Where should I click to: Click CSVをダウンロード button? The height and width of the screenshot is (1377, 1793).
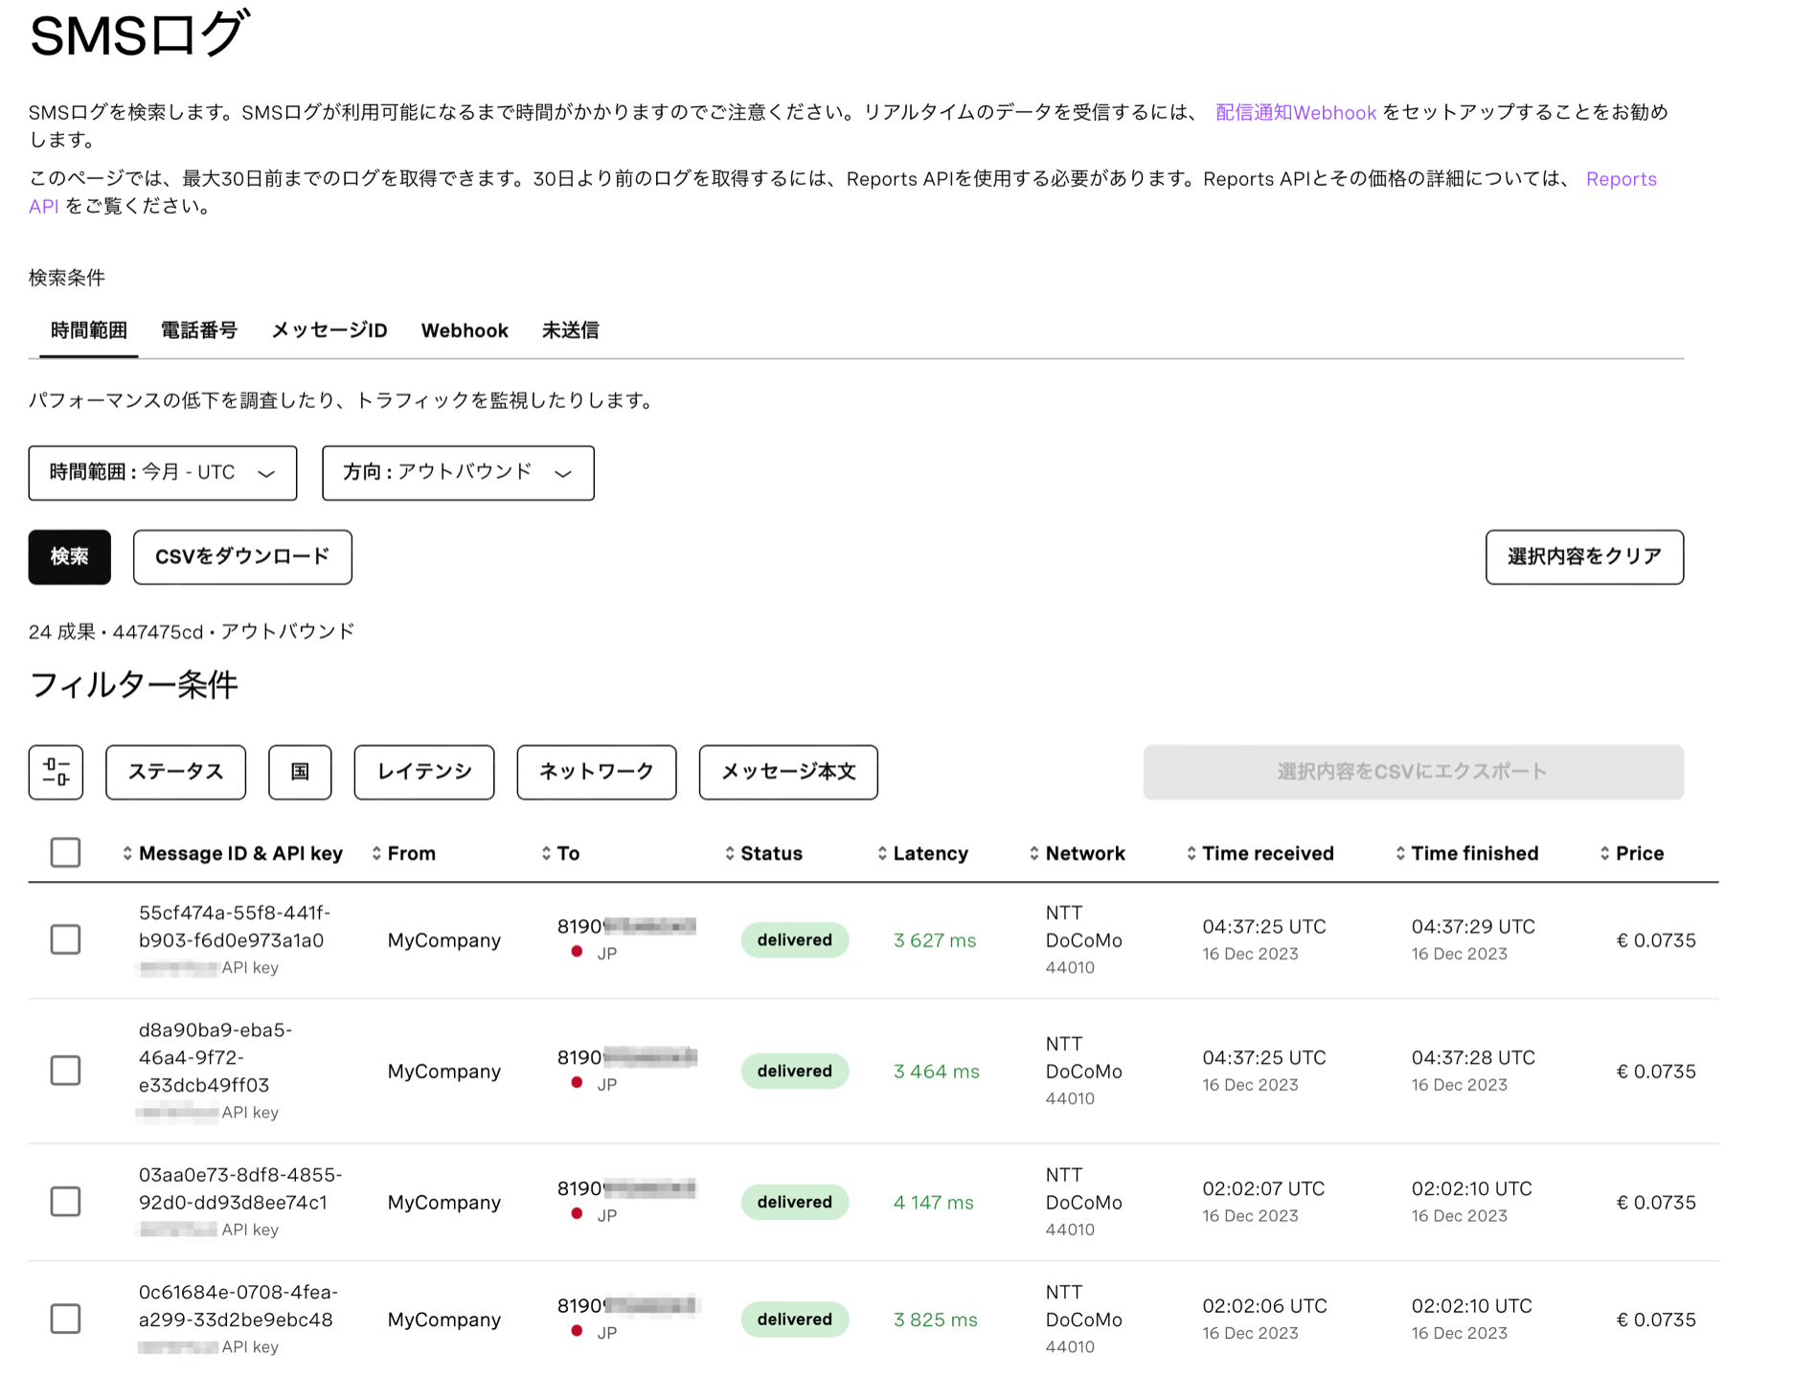tap(242, 557)
